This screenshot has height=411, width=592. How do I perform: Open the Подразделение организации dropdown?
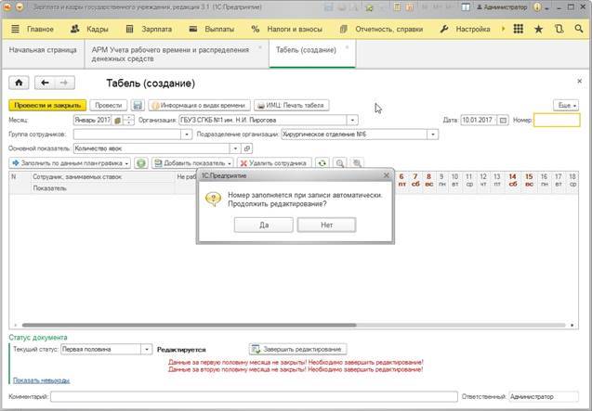pyautogui.click(x=432, y=134)
